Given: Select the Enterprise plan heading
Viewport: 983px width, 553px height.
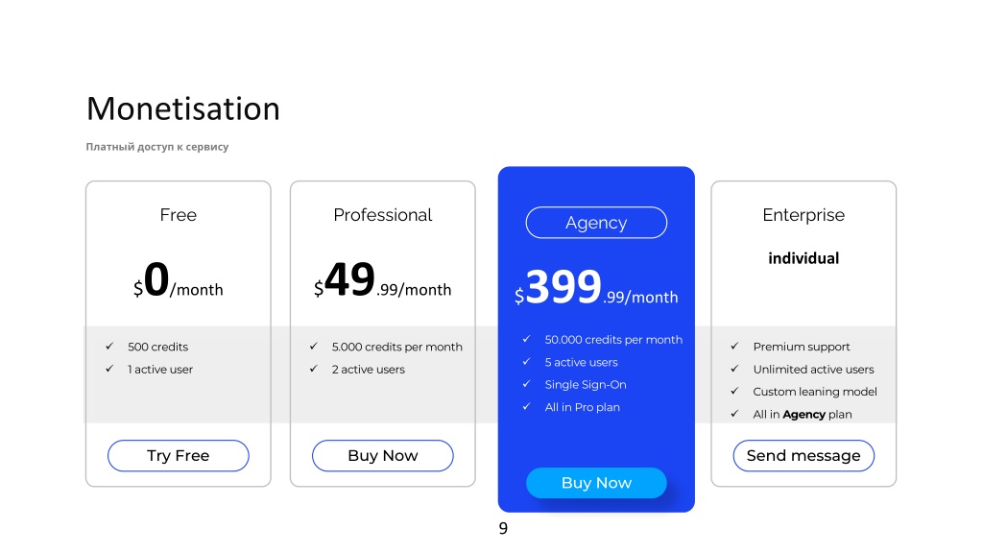Looking at the screenshot, I should pyautogui.click(x=803, y=215).
